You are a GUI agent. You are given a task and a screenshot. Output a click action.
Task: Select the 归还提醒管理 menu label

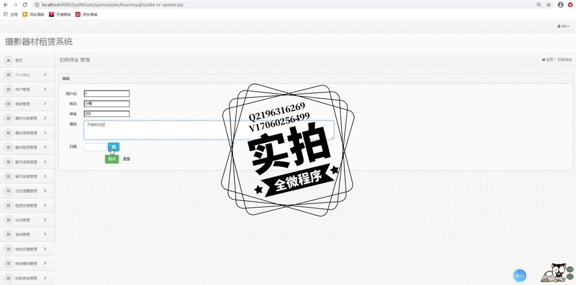(x=26, y=191)
